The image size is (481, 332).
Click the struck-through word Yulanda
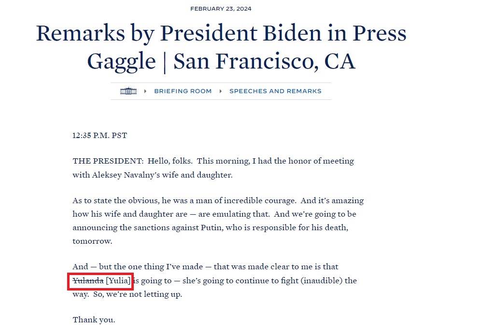(88, 280)
